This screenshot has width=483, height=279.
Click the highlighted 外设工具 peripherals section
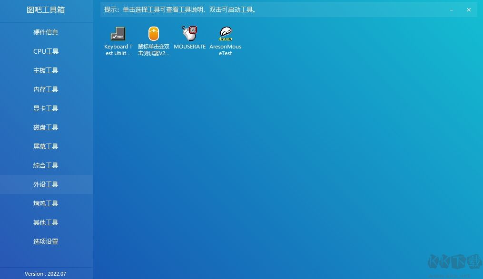(46, 184)
